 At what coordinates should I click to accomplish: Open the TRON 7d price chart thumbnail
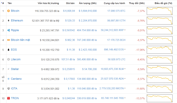click(x=160, y=98)
